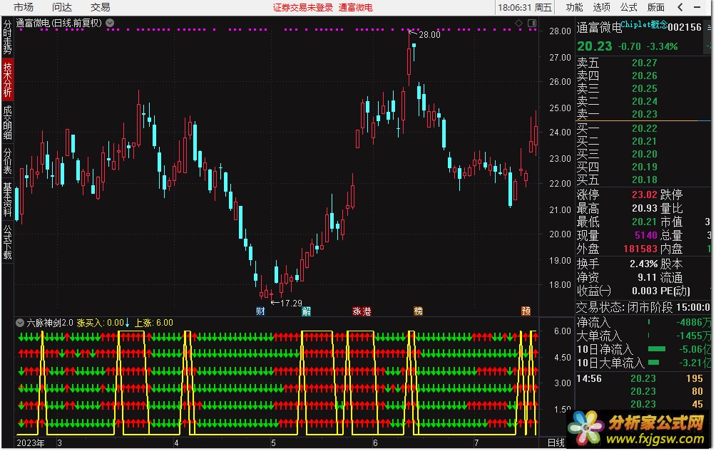Click the 预 marker below the chart
716x451 pixels.
click(526, 311)
